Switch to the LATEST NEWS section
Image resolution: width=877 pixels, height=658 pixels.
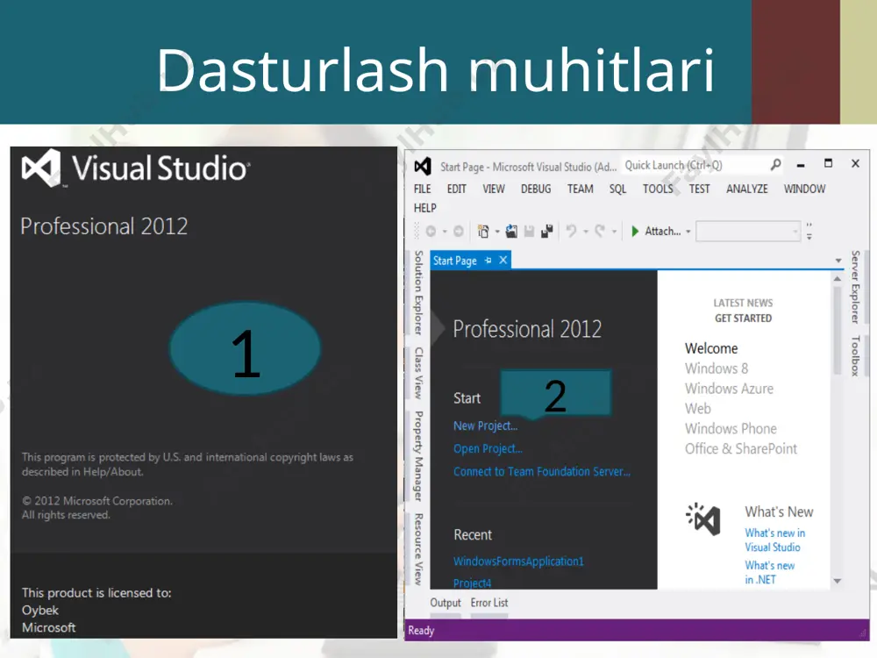pyautogui.click(x=743, y=303)
